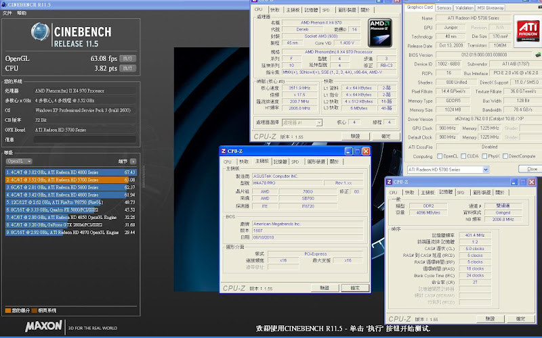Image resolution: width=542 pixels, height=338 pixels.
Task: Select ranking row 4 with score 61.94
Action: point(71,195)
